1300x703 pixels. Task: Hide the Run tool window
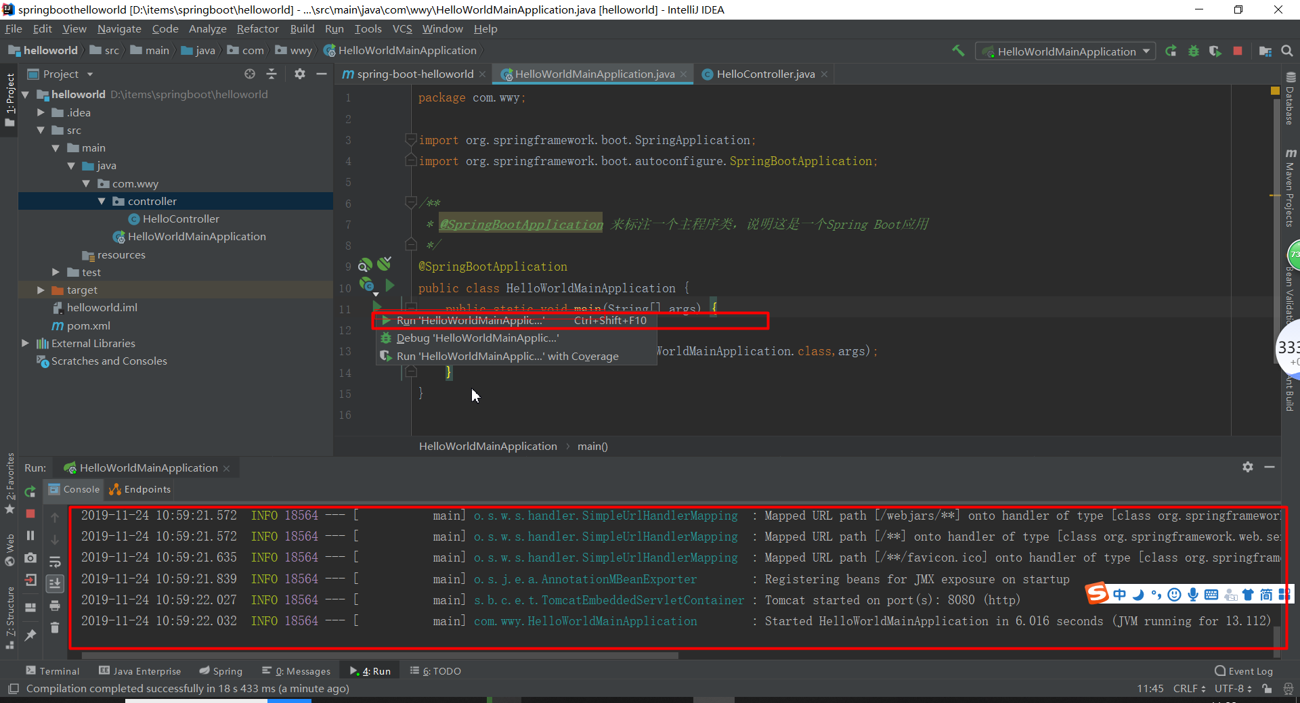[1270, 467]
